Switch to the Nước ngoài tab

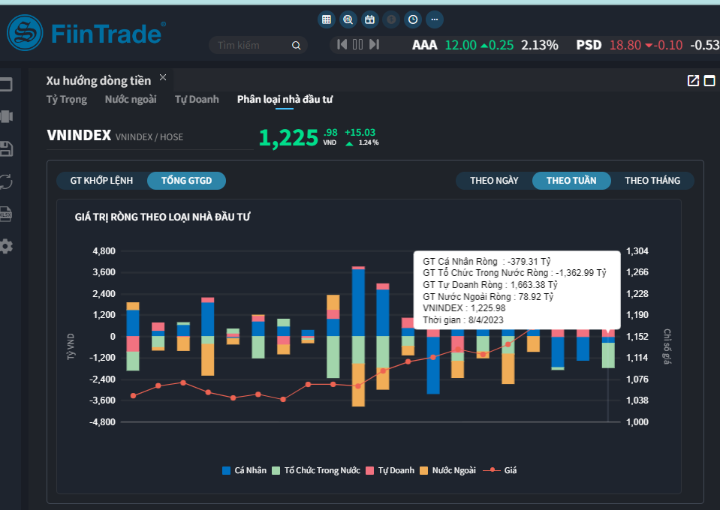coord(131,99)
